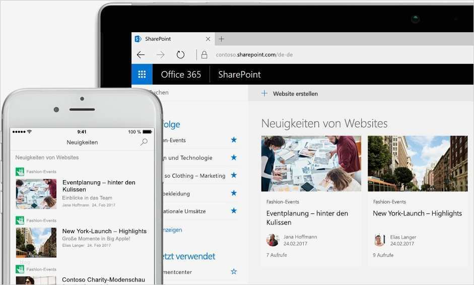This screenshot has width=474, height=285.
Task: Select the SharePoint browser tab
Action: (173, 39)
